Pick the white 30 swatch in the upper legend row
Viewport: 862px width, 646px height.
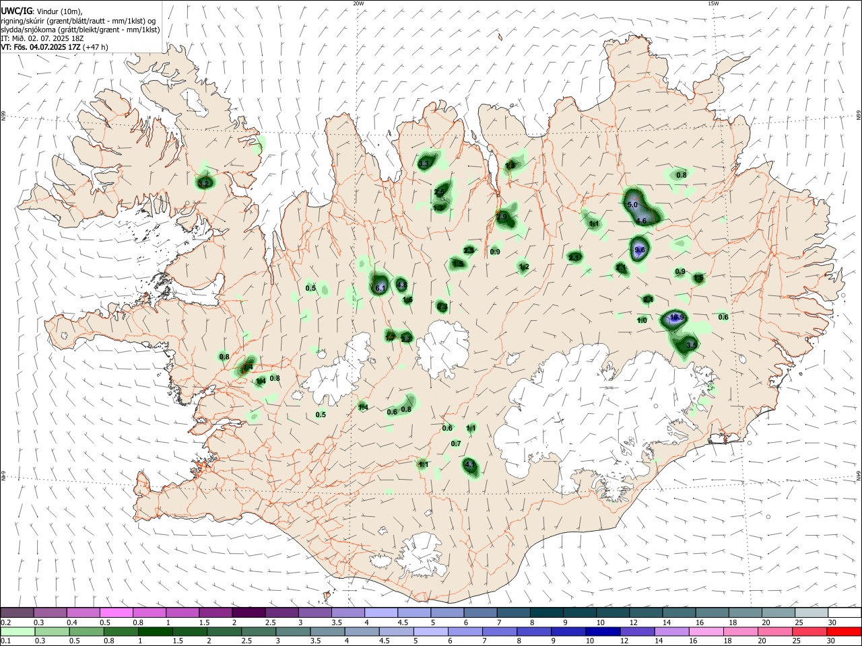pos(844,613)
